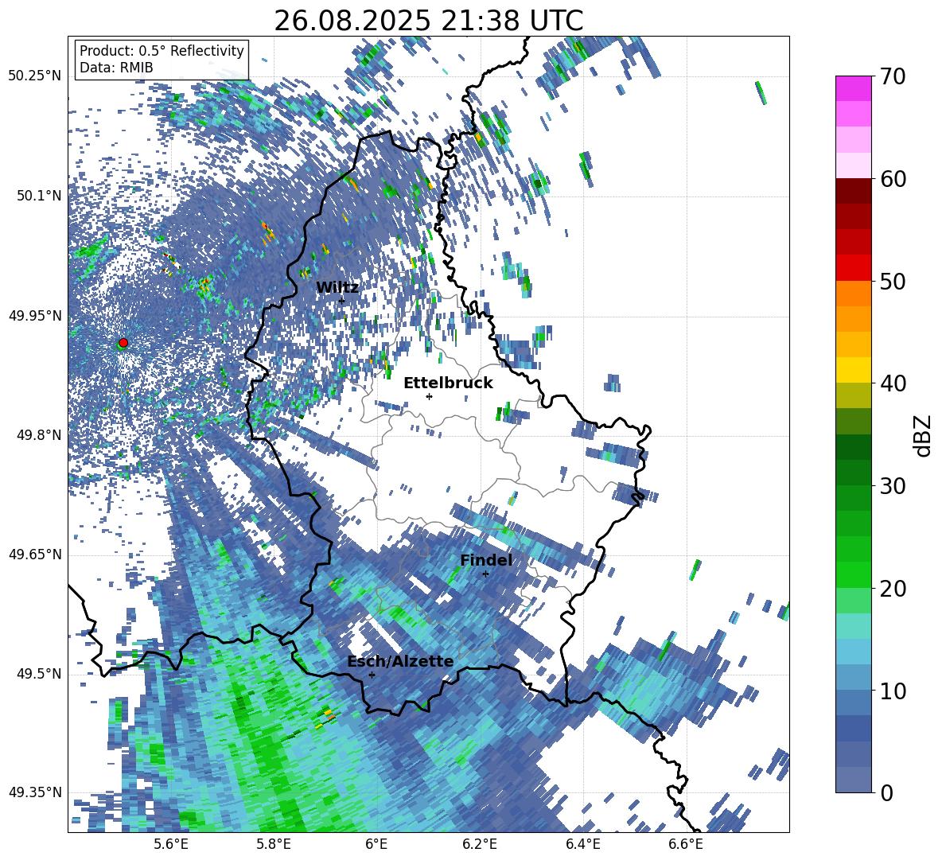Click the 5.6°E longitude label
The width and height of the screenshot is (942, 860).
click(x=170, y=844)
